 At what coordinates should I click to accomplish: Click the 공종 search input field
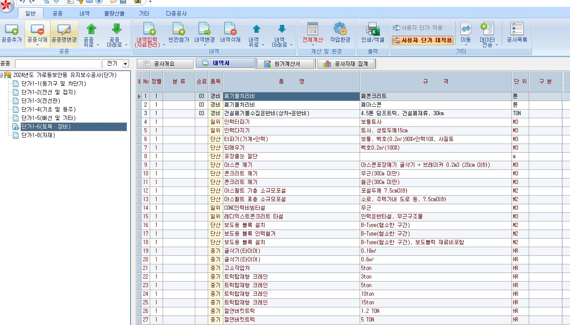[x=58, y=64]
